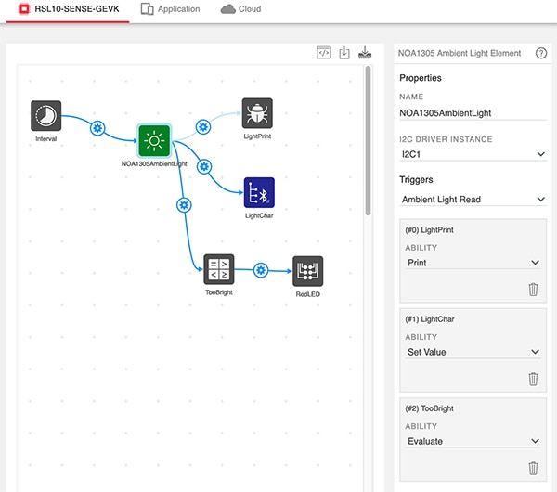This screenshot has width=557, height=492.
Task: Expand the I2C Driver Instance dropdown
Action: pos(472,153)
